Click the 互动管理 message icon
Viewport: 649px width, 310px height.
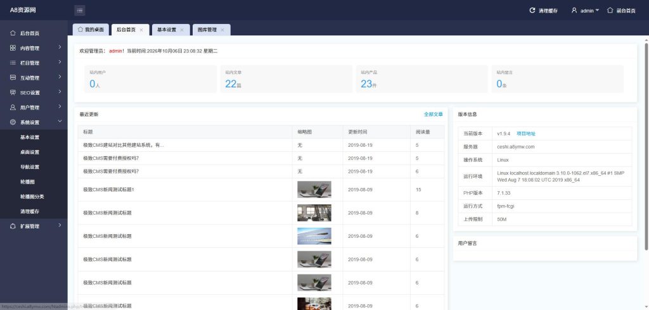pyautogui.click(x=13, y=78)
